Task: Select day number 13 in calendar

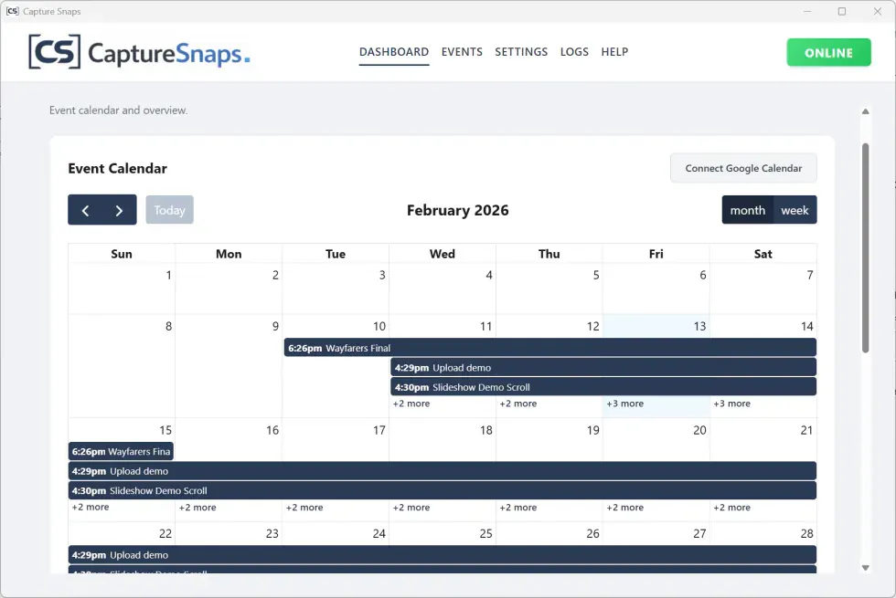Action: point(700,327)
